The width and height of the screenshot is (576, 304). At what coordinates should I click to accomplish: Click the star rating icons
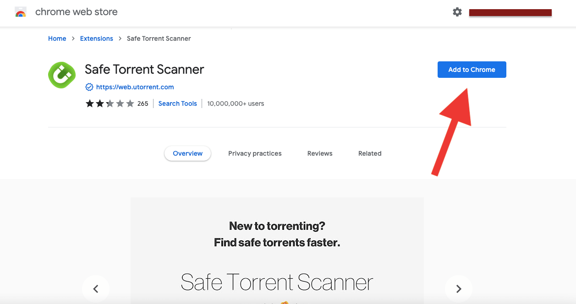click(x=110, y=103)
